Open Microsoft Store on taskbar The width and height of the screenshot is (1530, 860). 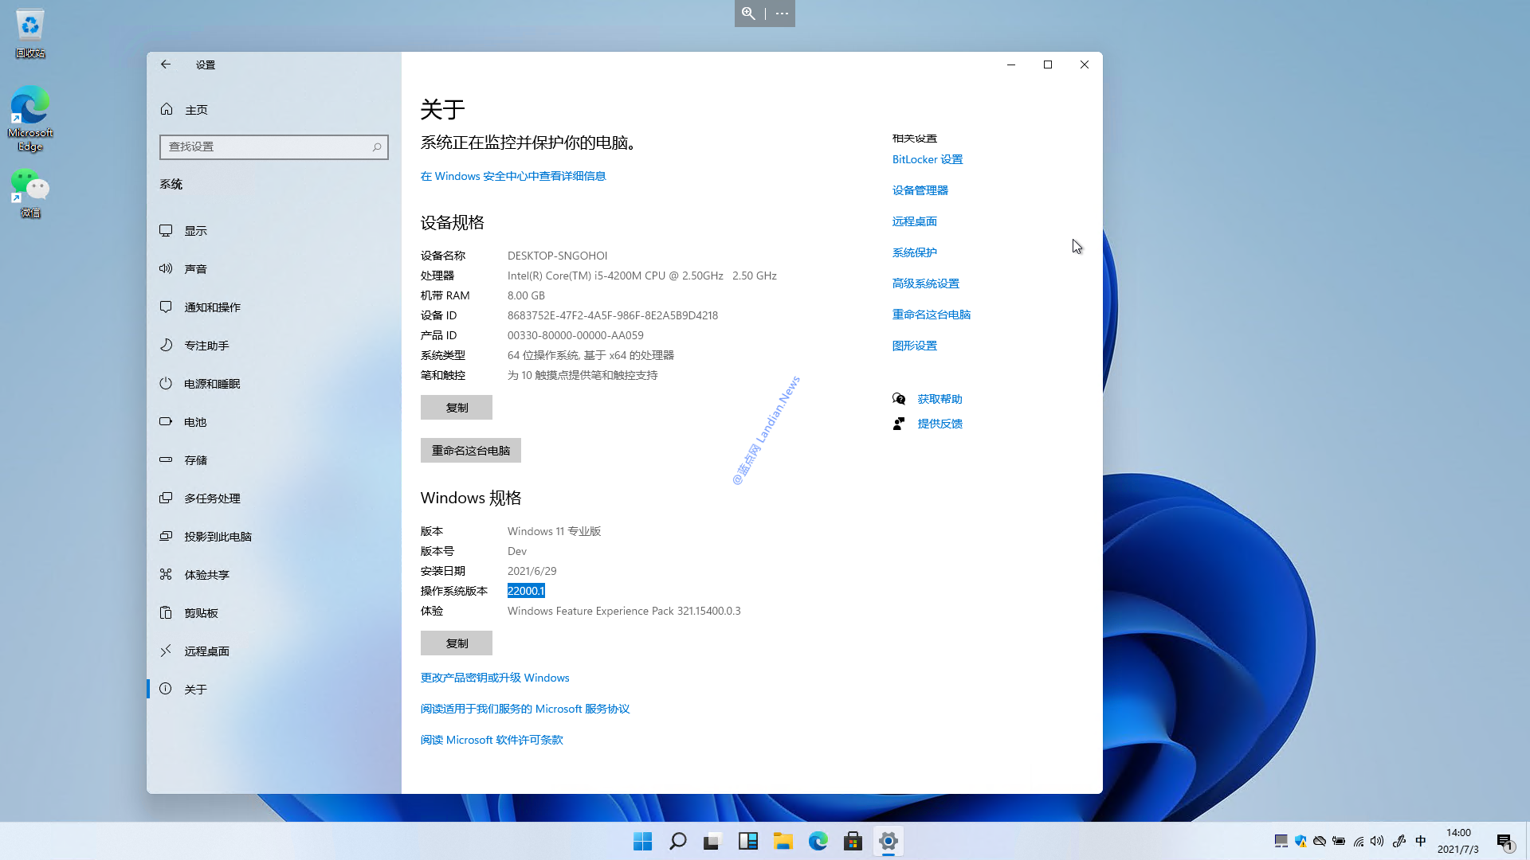pyautogui.click(x=853, y=842)
